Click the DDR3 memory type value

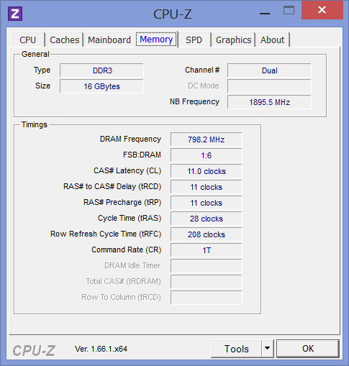click(x=101, y=70)
